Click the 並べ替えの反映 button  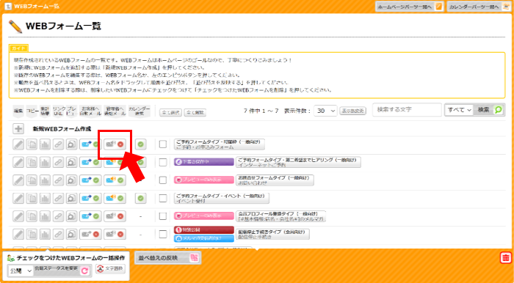click(168, 258)
